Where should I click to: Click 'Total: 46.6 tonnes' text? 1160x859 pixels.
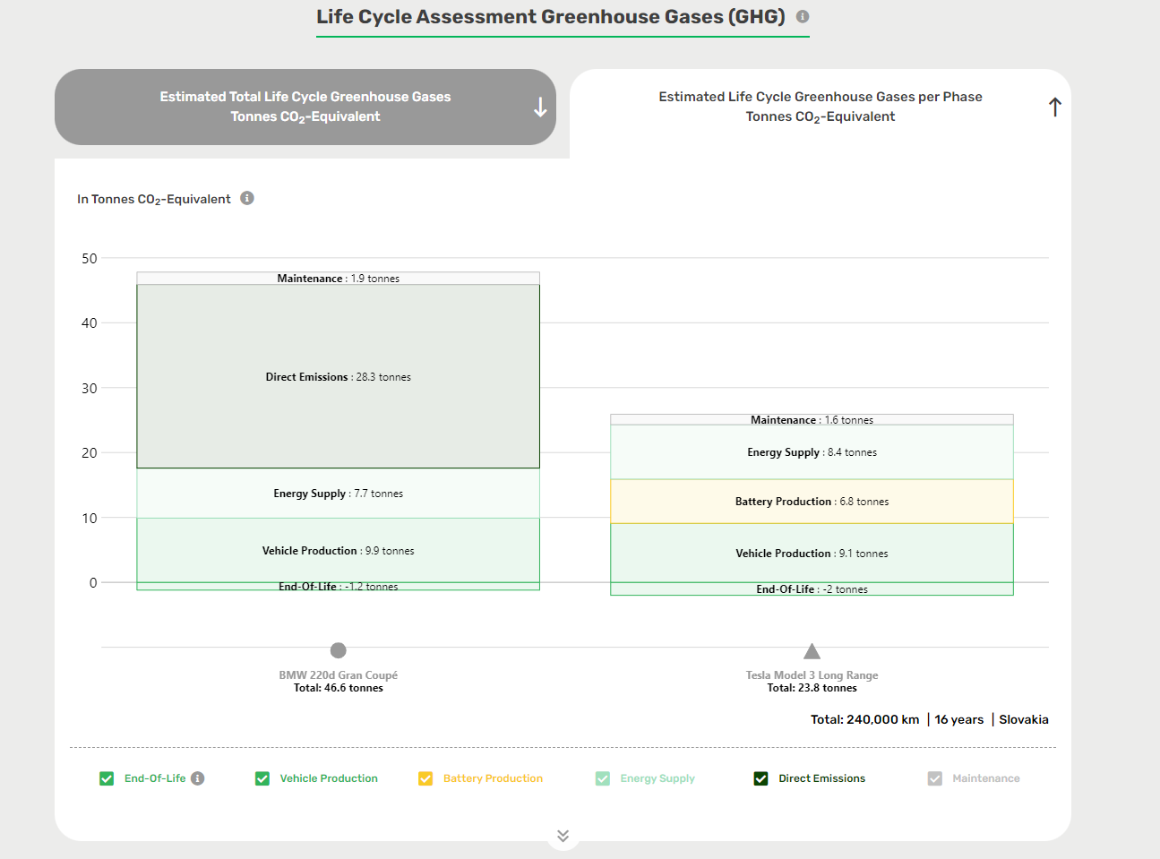tap(338, 688)
